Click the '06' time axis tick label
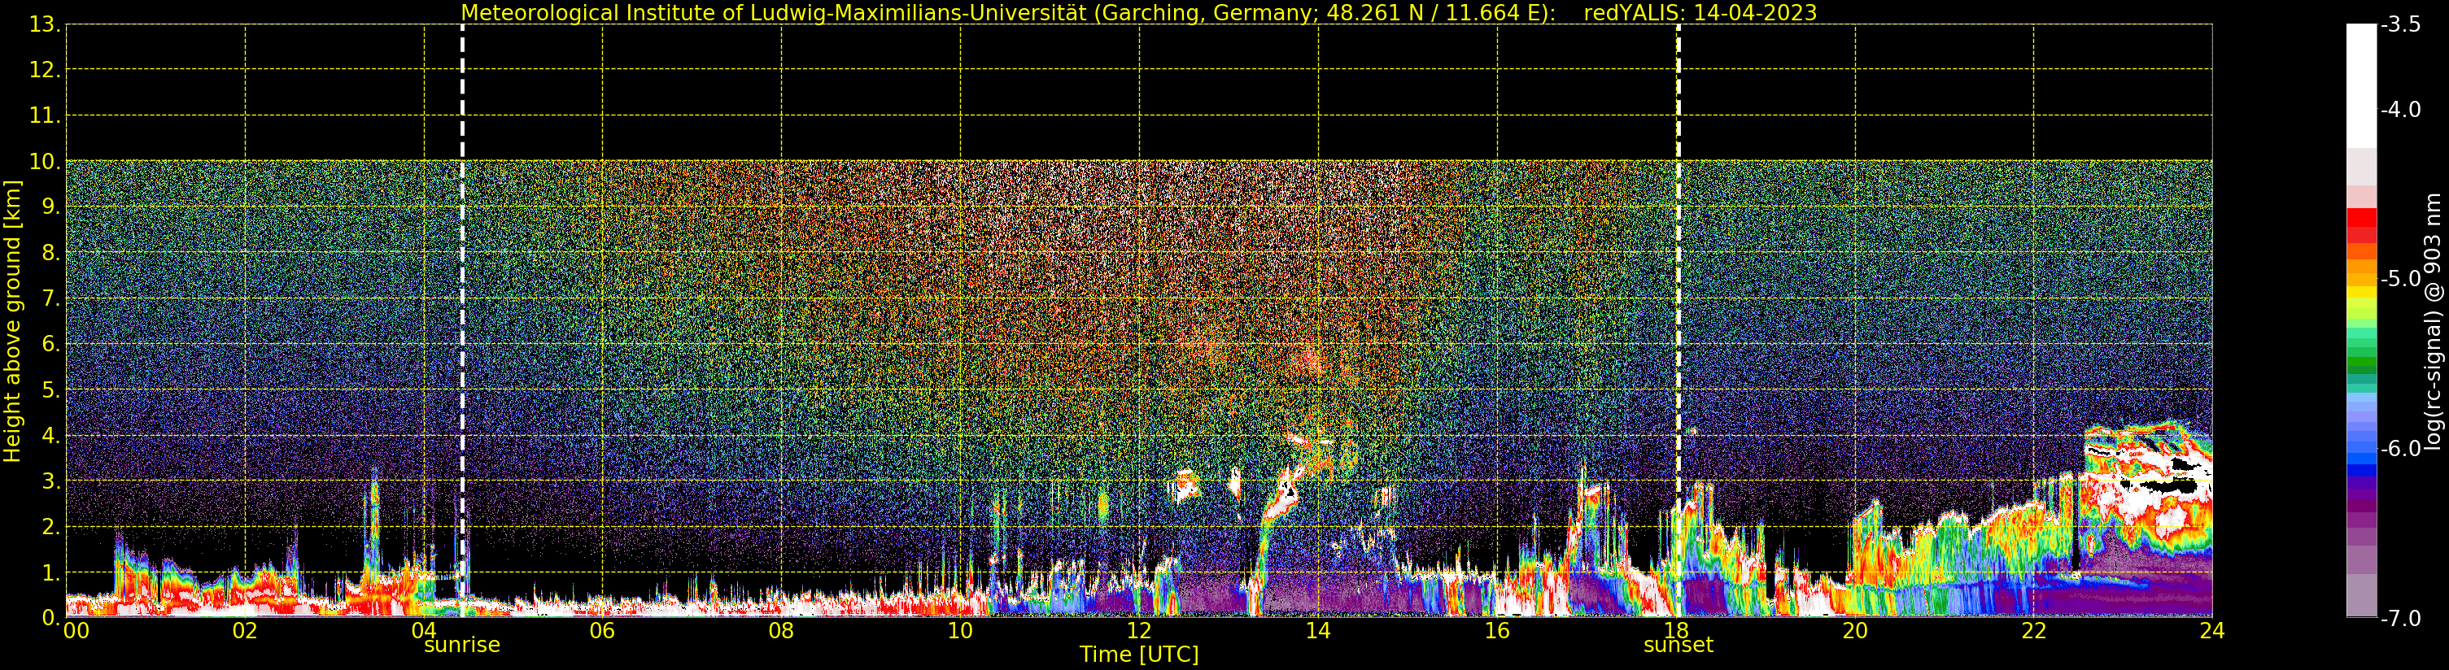This screenshot has height=670, width=2449. click(602, 631)
